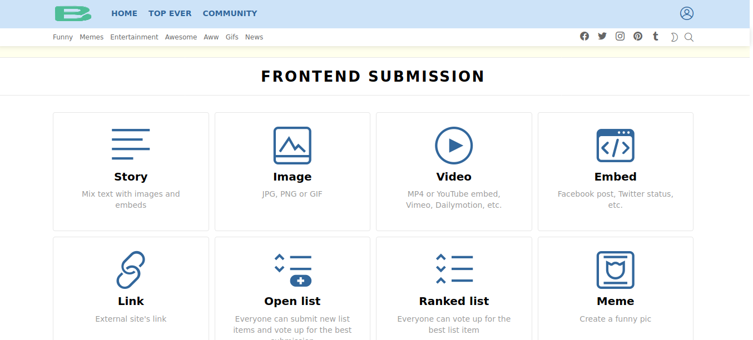
Task: Click the Story text-lines icon
Action: point(131,144)
